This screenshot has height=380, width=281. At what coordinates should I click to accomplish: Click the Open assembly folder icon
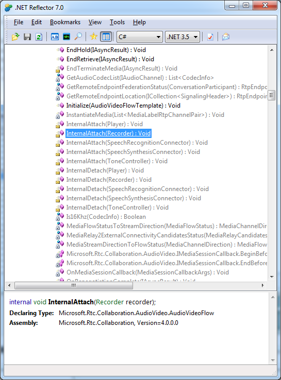click(15, 37)
